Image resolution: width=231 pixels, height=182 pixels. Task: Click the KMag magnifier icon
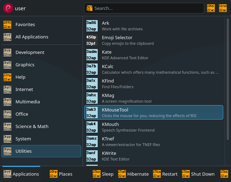click(x=92, y=98)
